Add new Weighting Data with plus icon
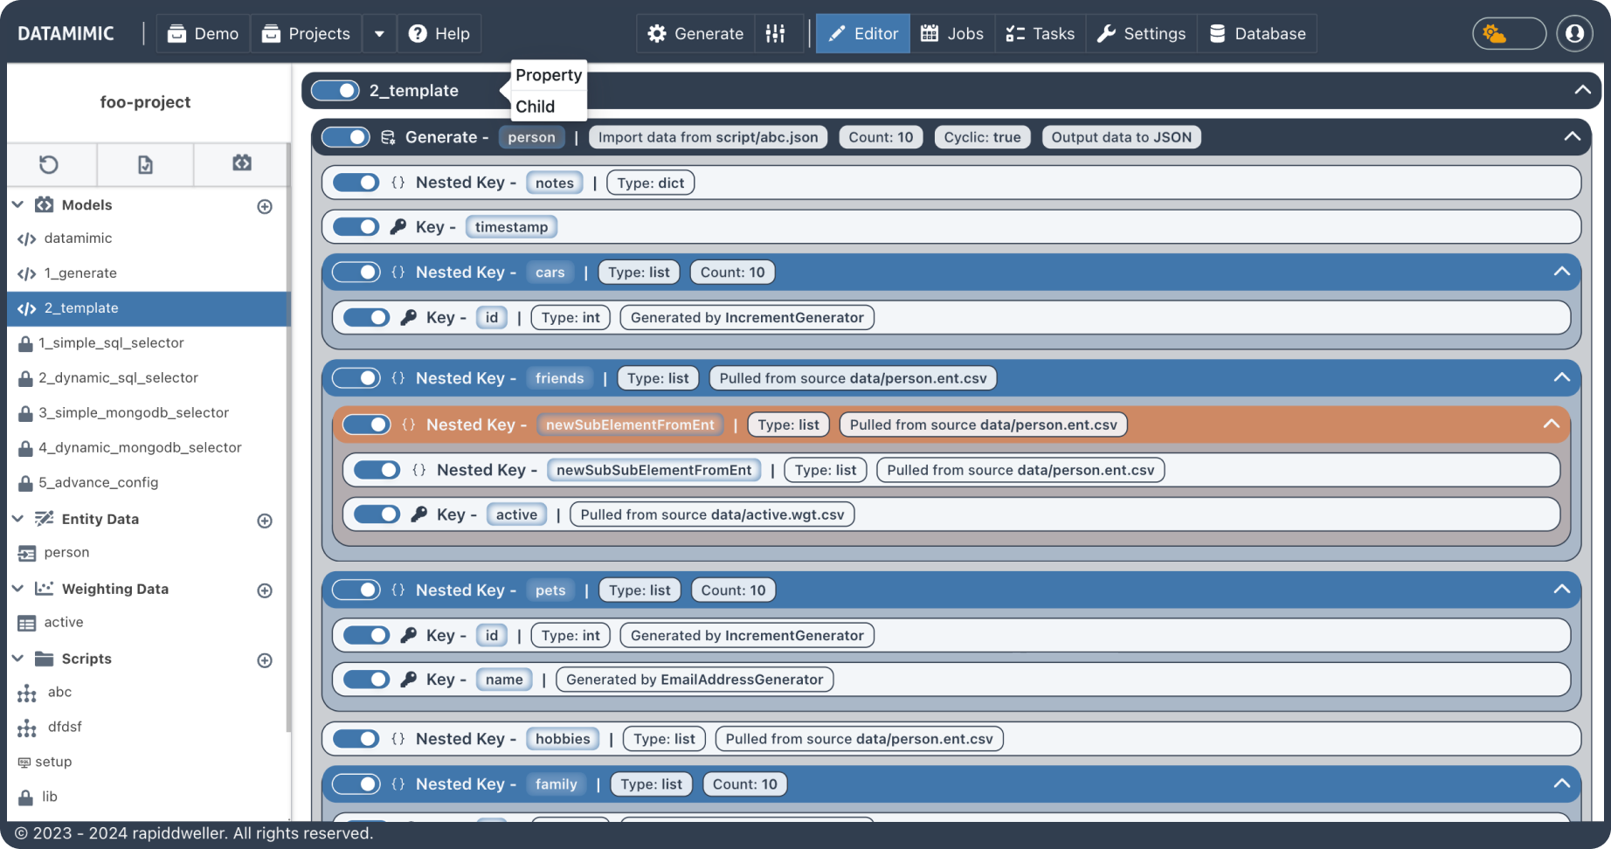Image resolution: width=1611 pixels, height=849 pixels. click(265, 590)
